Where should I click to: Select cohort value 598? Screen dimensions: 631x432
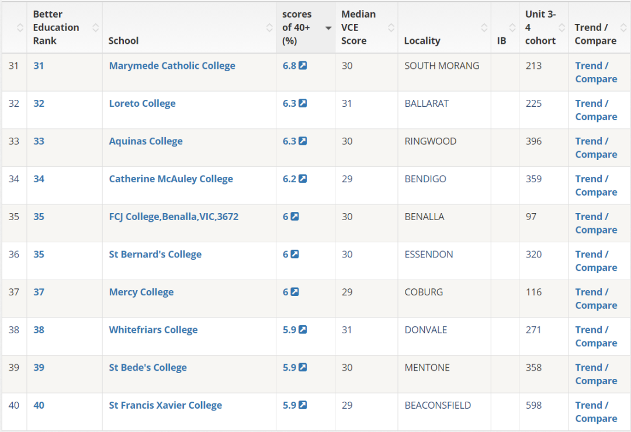(533, 405)
